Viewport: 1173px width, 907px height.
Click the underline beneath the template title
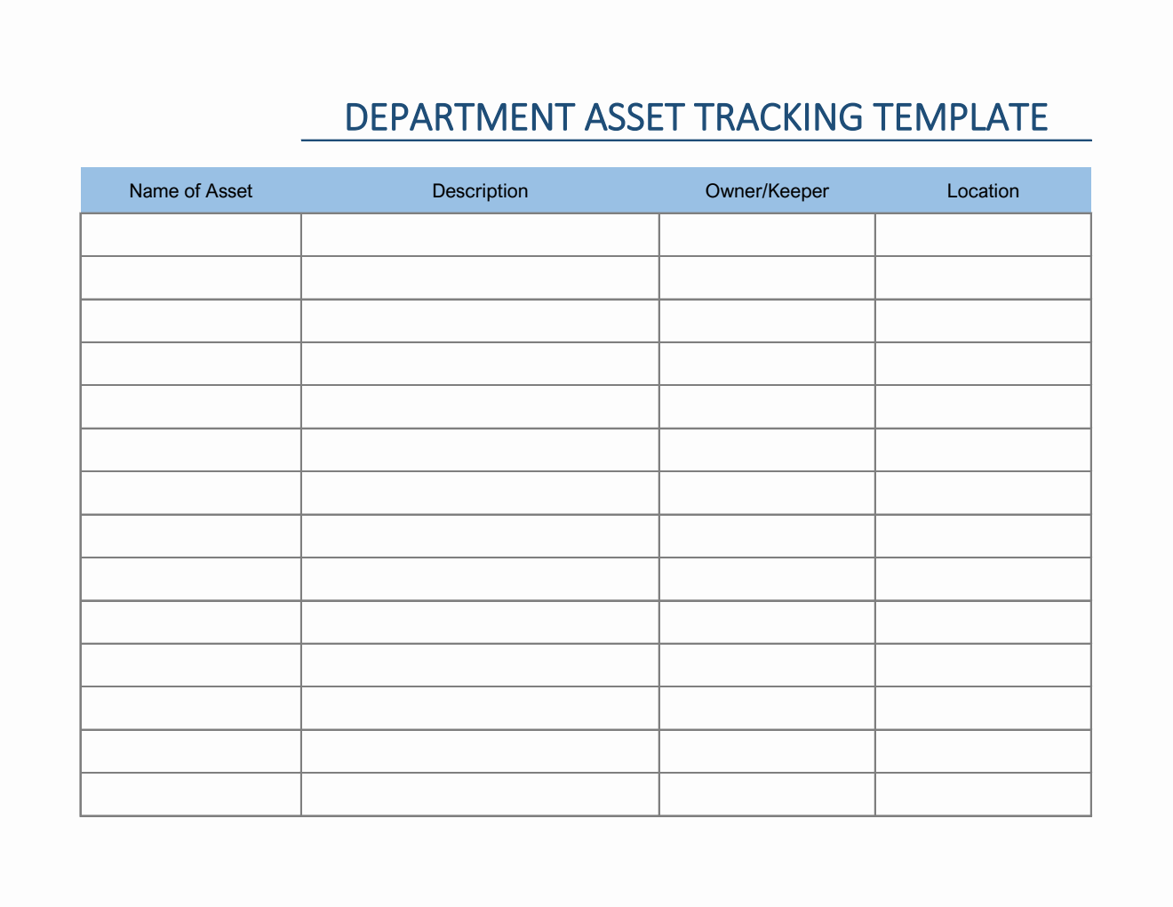(x=698, y=139)
